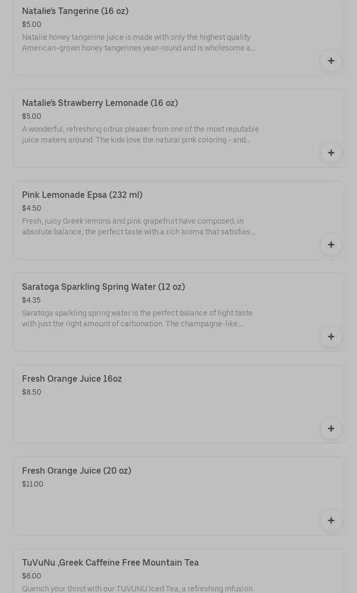Click the Greek lemons and pink grapefruit description
The image size is (357, 593).
click(138, 226)
